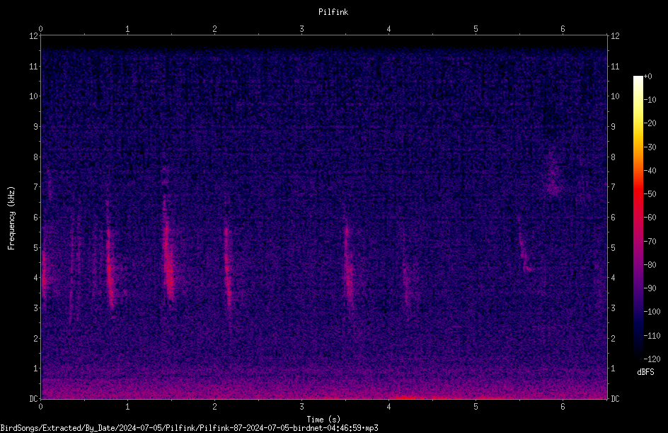Click the -100 label on the color scale
The width and height of the screenshot is (668, 433).
point(652,312)
